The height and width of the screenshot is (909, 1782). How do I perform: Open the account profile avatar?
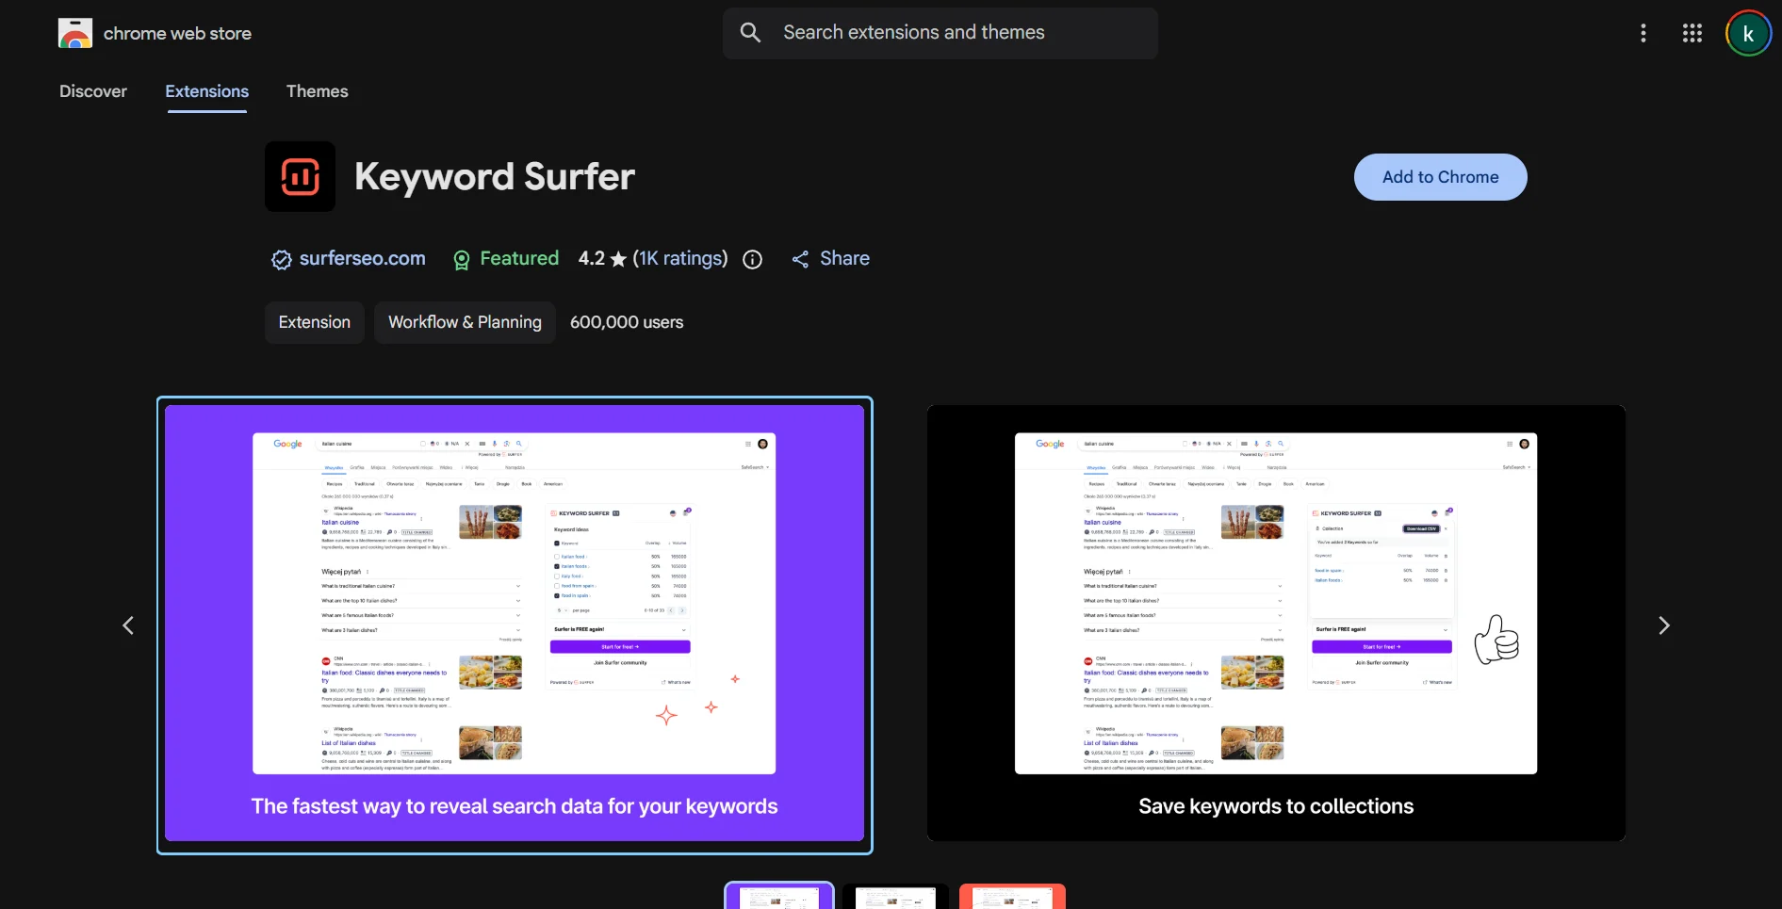[1748, 34]
